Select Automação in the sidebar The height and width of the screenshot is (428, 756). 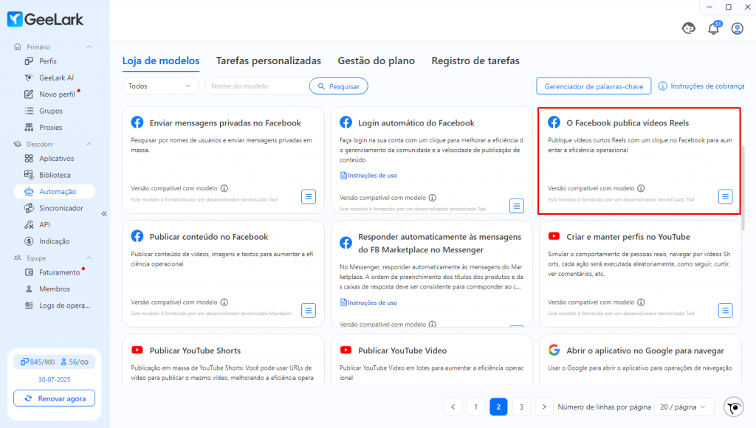(54, 191)
